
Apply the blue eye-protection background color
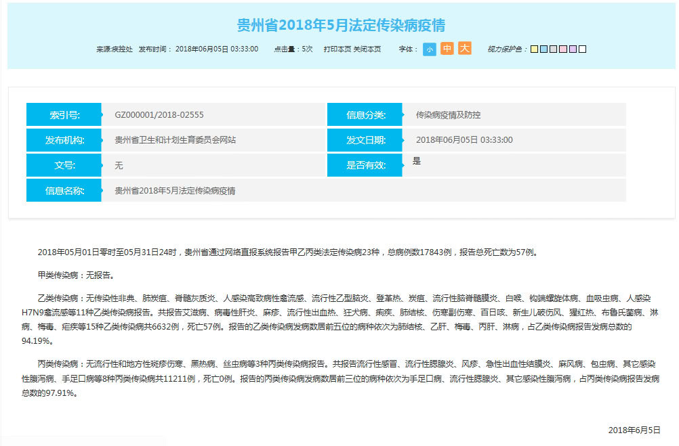click(543, 49)
